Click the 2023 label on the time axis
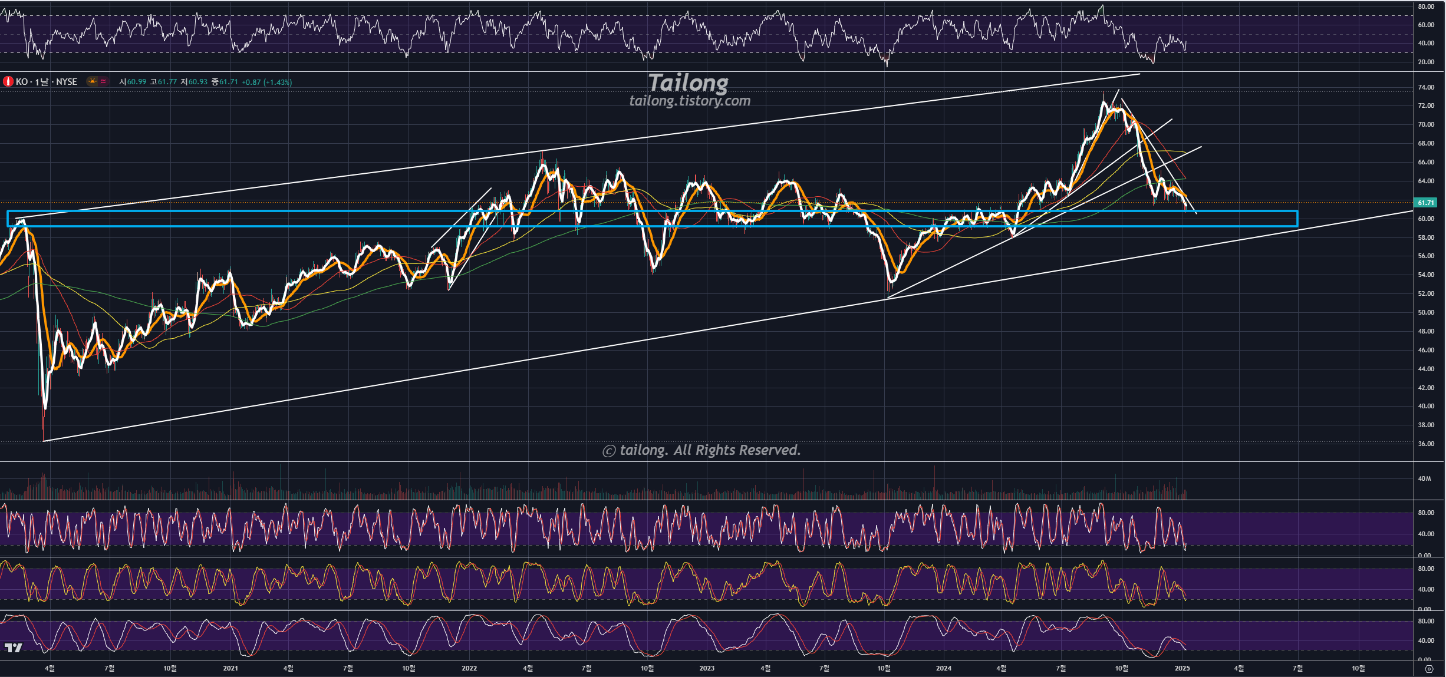This screenshot has height=677, width=1446. coord(706,668)
